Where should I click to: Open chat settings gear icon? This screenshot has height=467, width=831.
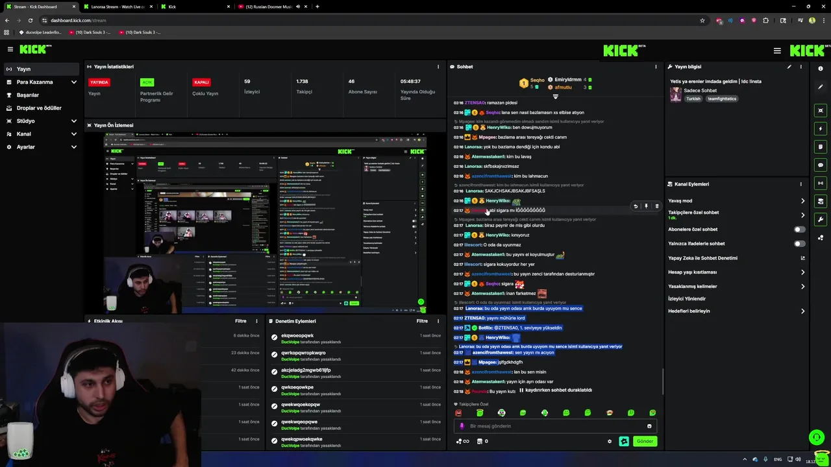(610, 442)
